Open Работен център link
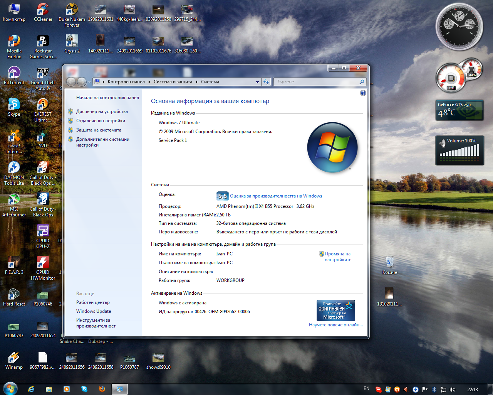The image size is (493, 395). coord(93,302)
